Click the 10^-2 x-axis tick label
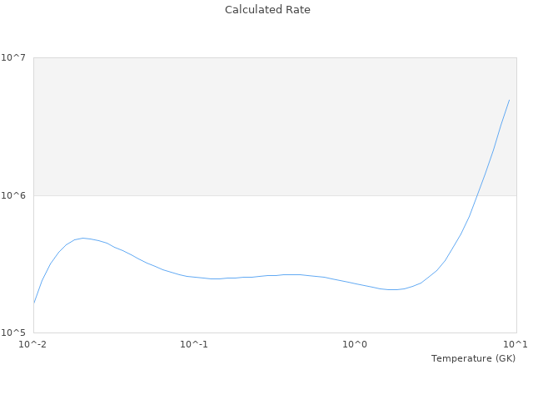Image resolution: width=533 pixels, height=399 pixels. [x=33, y=344]
